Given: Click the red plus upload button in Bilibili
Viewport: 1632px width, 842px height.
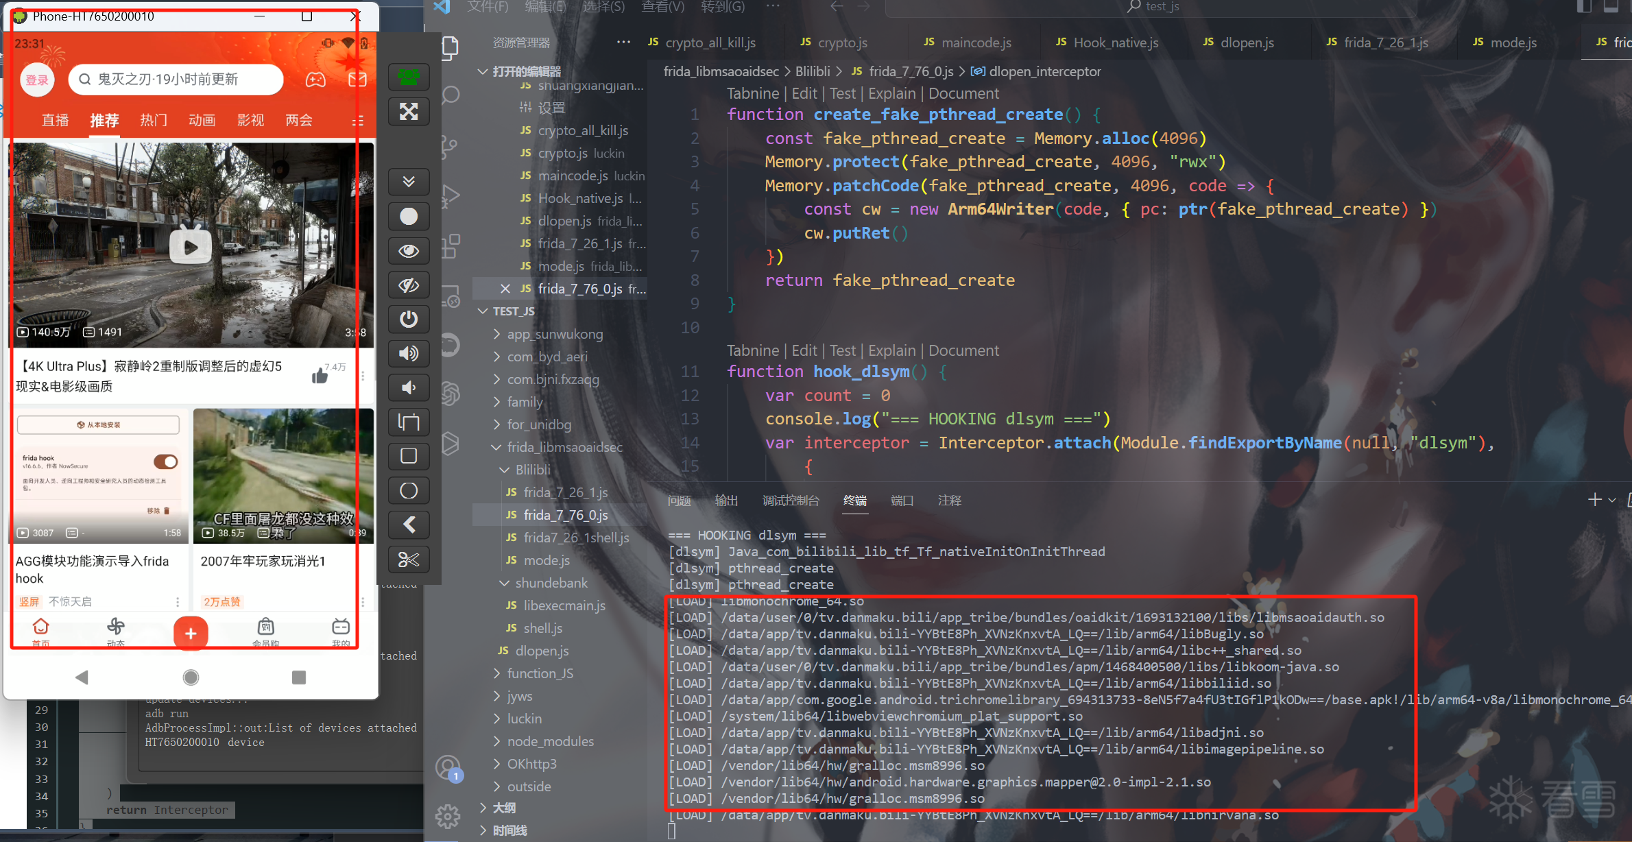Looking at the screenshot, I should pos(191,632).
